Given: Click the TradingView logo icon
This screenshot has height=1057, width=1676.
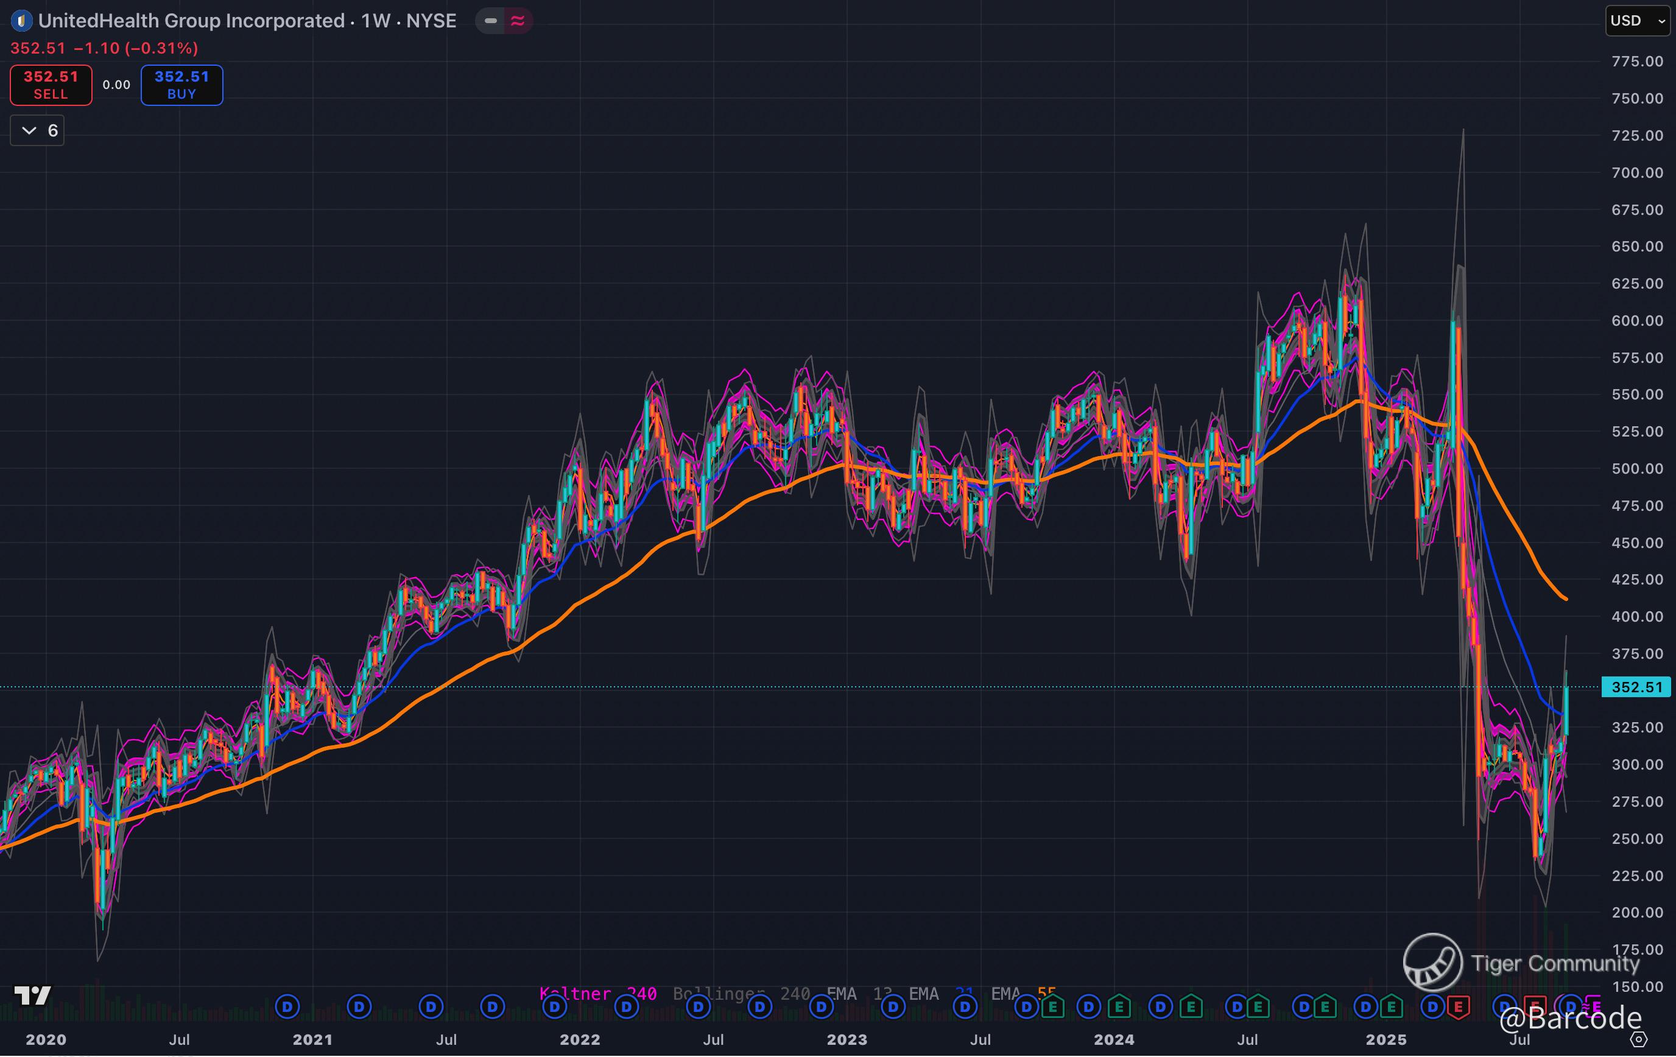Looking at the screenshot, I should point(33,996).
